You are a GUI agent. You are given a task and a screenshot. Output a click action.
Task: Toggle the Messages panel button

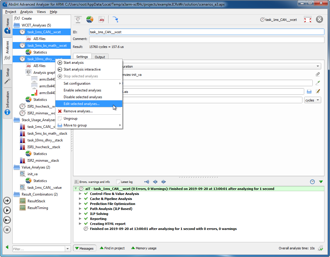84,248
